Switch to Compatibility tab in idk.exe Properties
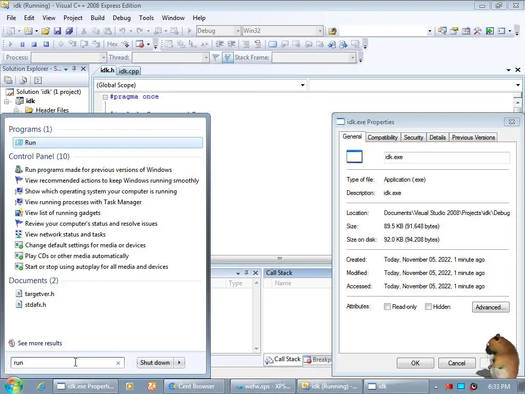 click(382, 137)
